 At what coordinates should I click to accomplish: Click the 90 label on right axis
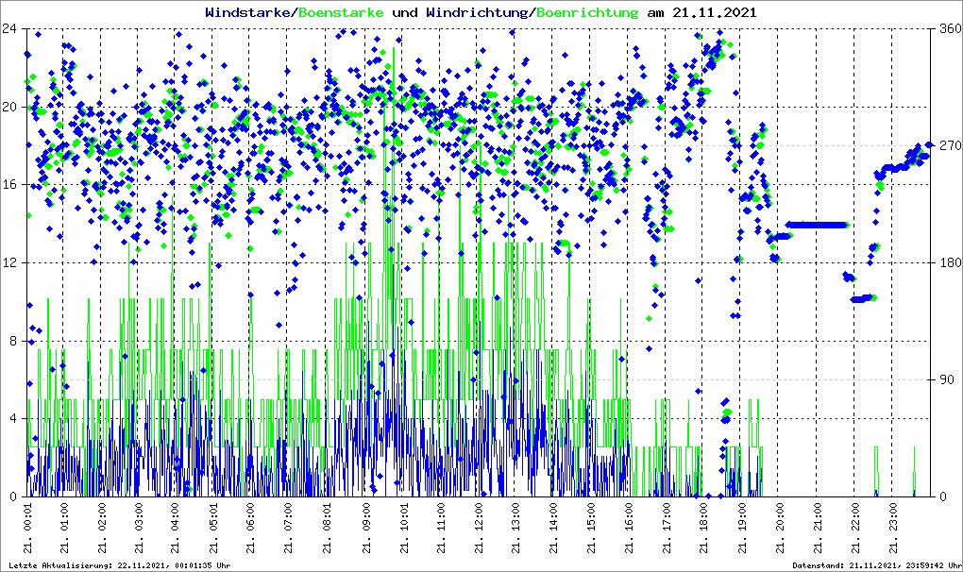[x=945, y=379]
